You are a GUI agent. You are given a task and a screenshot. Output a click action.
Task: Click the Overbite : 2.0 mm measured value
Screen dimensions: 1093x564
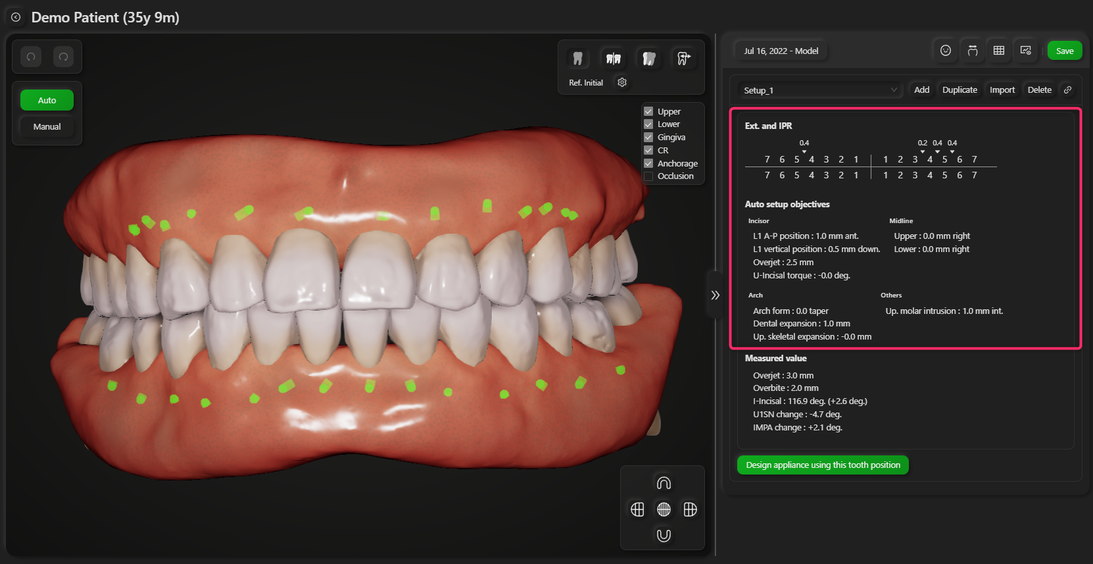click(786, 388)
